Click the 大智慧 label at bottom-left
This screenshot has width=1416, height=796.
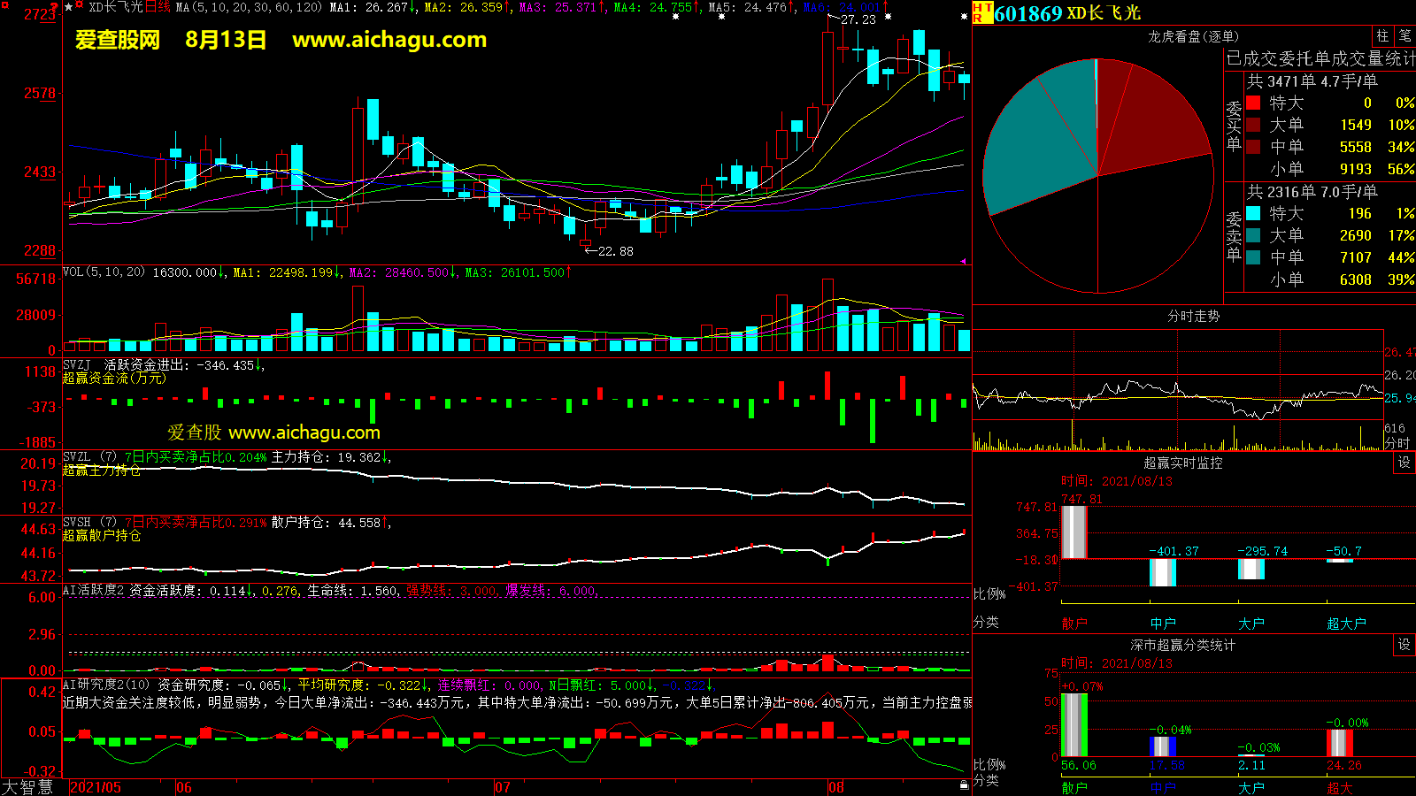click(27, 787)
